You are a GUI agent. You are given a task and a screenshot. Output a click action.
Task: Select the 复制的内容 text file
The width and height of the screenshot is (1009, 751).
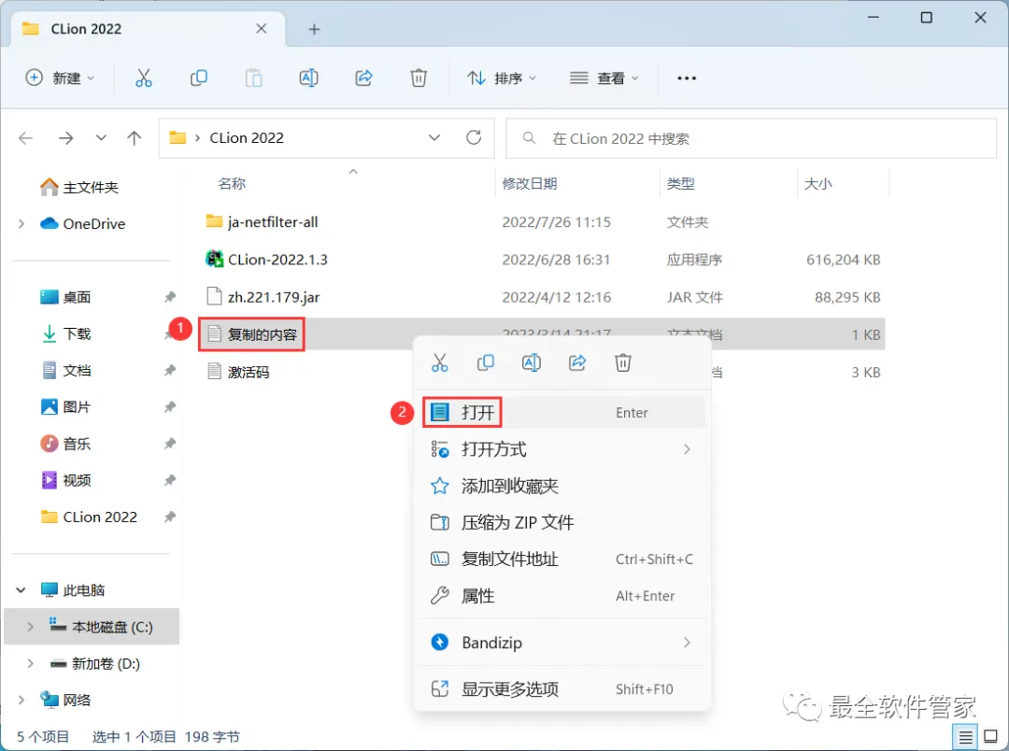click(262, 334)
